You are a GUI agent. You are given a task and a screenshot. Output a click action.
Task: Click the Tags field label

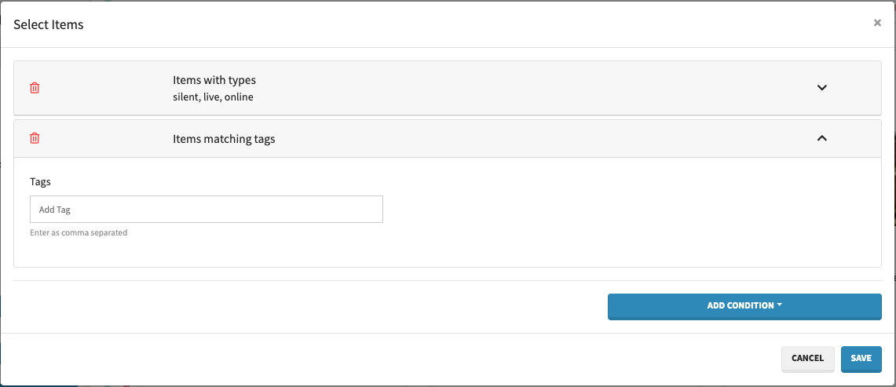click(x=40, y=181)
